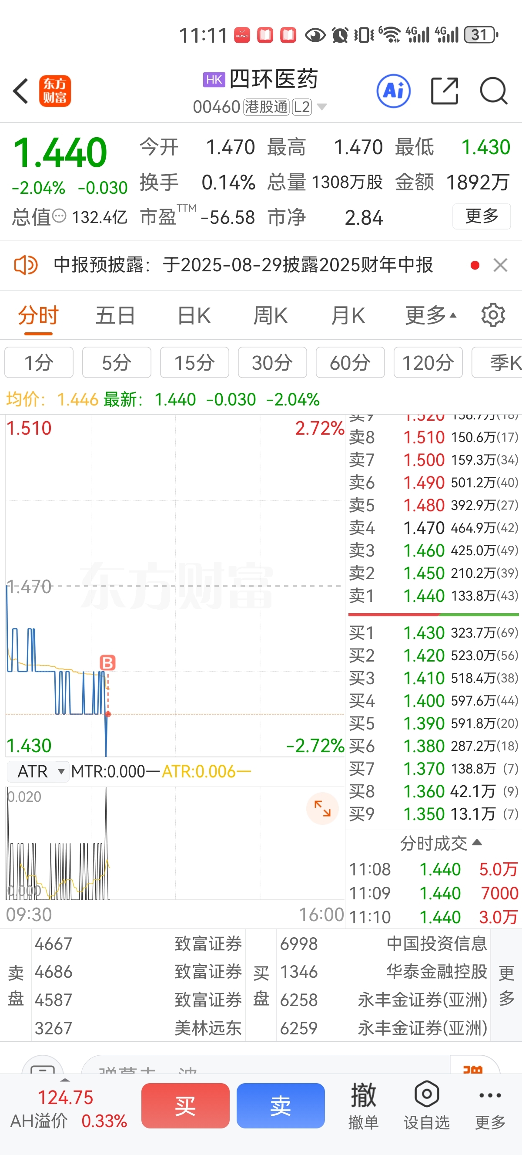Image resolution: width=522 pixels, height=1155 pixels.
Task: Tap the alarm clock status icon
Action: [x=340, y=35]
